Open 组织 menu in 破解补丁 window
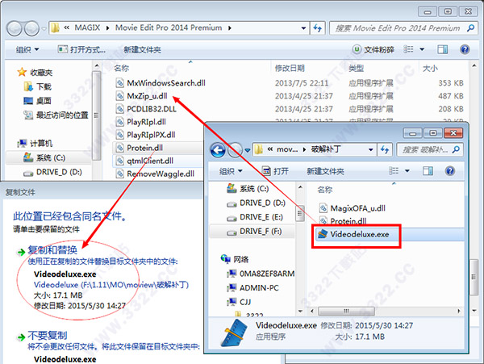The height and width of the screenshot is (364, 484). pyautogui.click(x=230, y=171)
